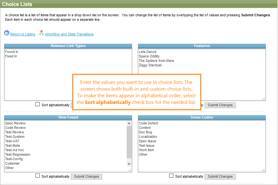This screenshot has width=278, height=185.
Task: Click 'Work Item' in Issue Codes
Action: coord(147,150)
